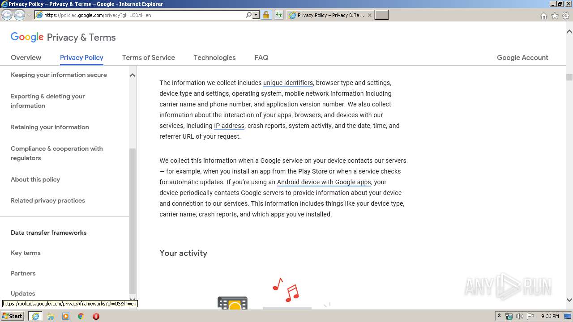Click the address bar URL field
The height and width of the screenshot is (322, 573).
[144, 15]
